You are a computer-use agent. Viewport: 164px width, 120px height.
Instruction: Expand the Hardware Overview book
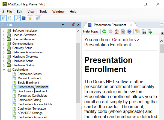4,57
